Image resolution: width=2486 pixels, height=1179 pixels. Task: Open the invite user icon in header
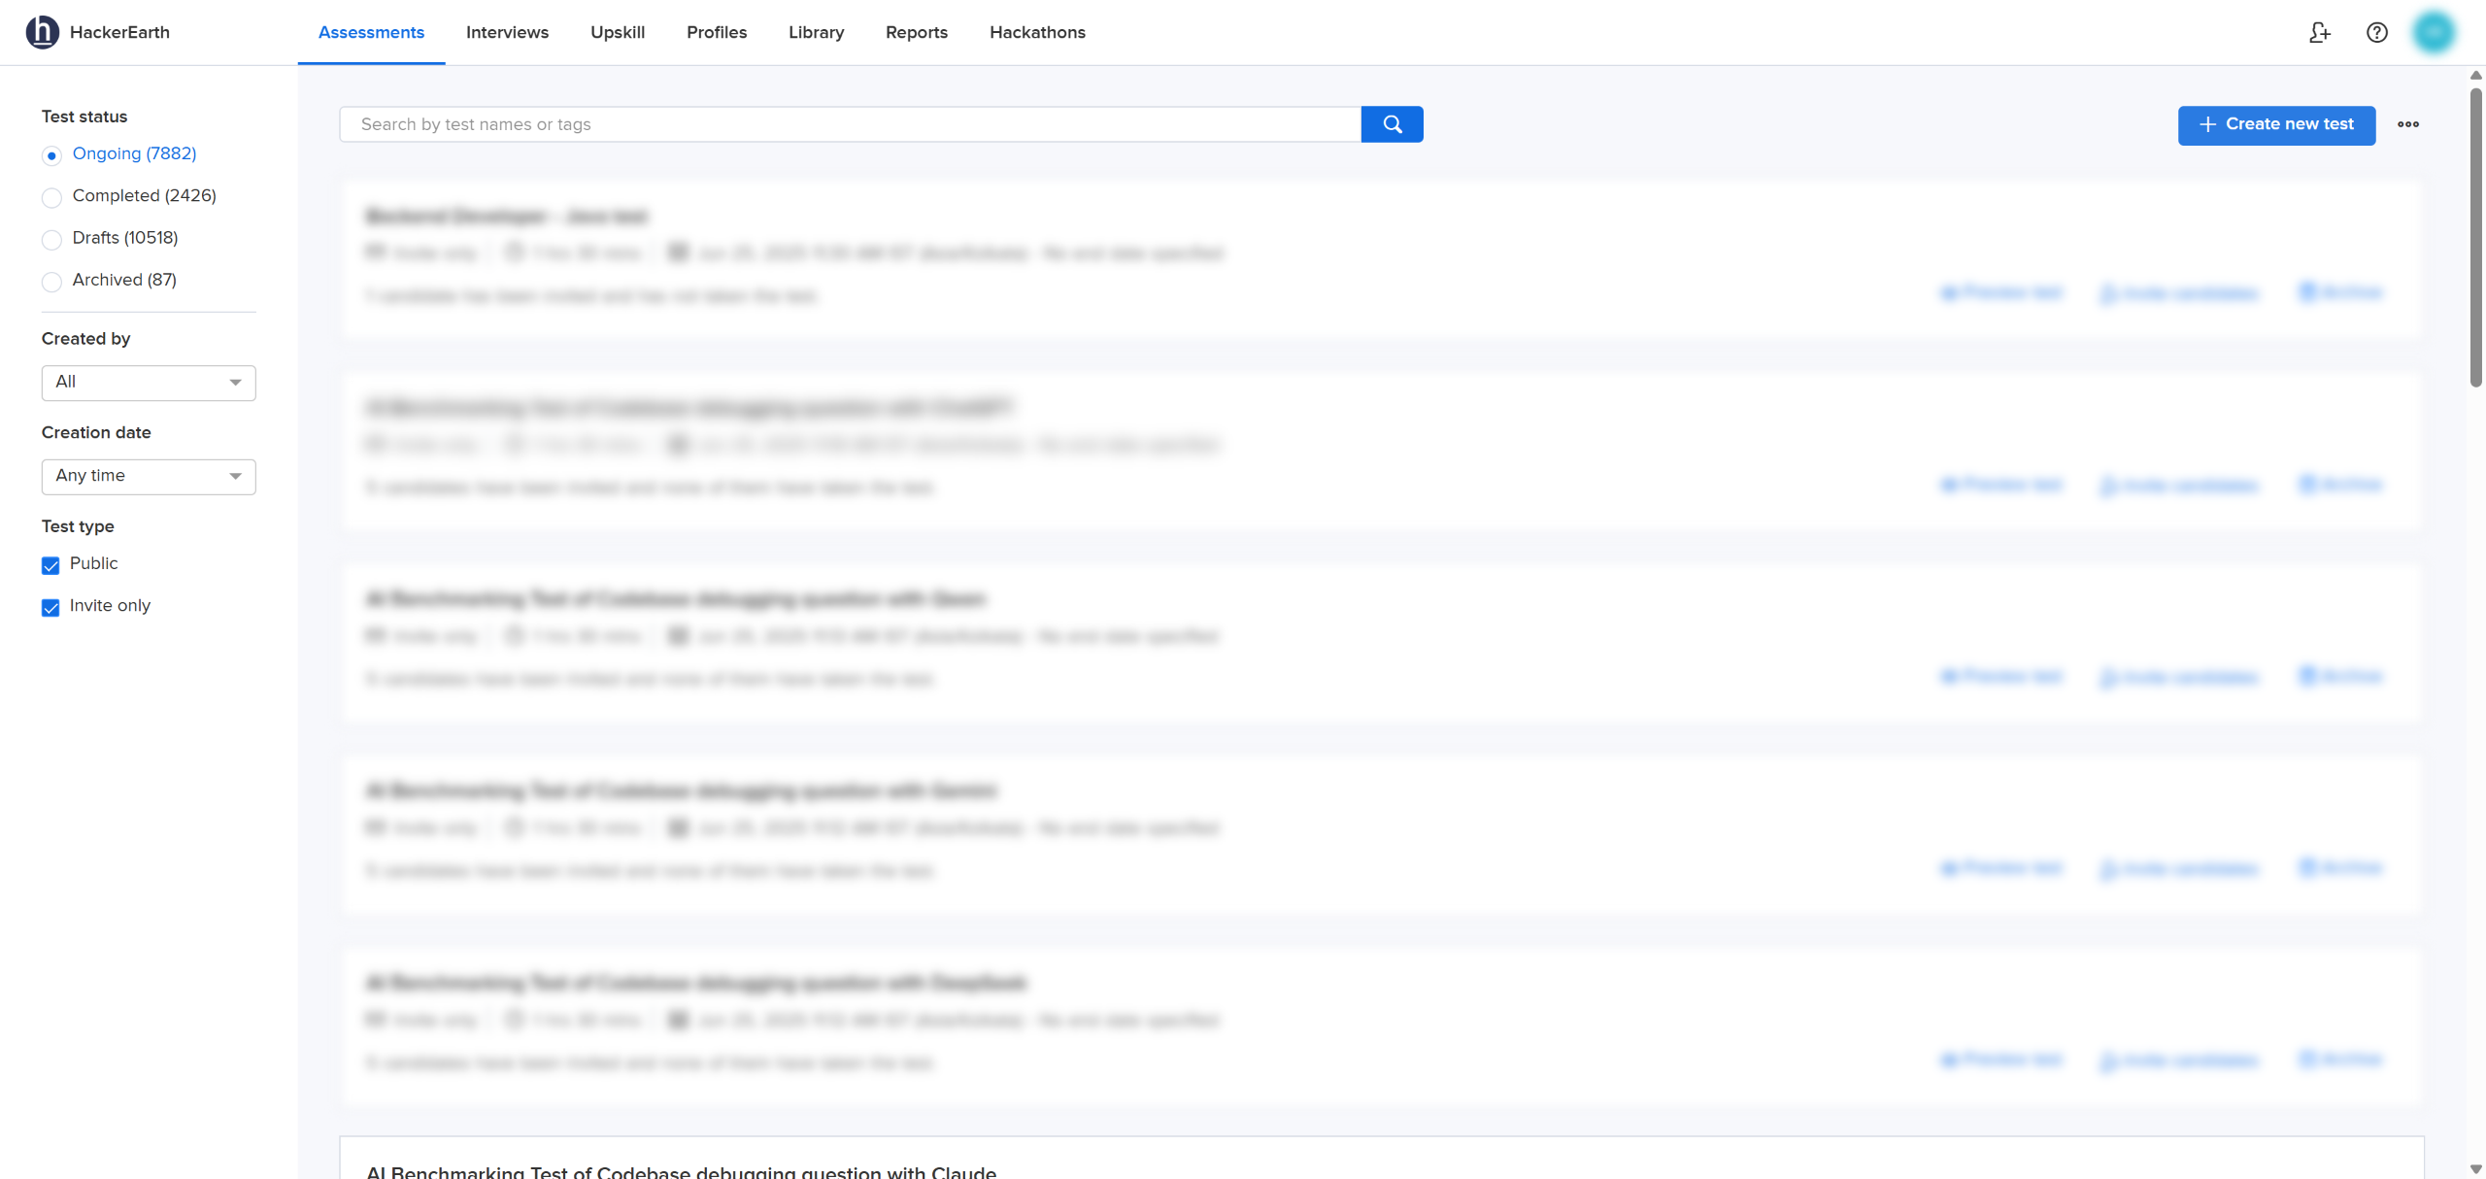pyautogui.click(x=2319, y=32)
